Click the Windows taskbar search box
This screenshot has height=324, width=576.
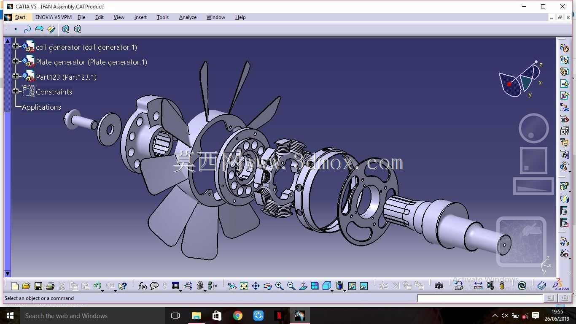click(92, 316)
